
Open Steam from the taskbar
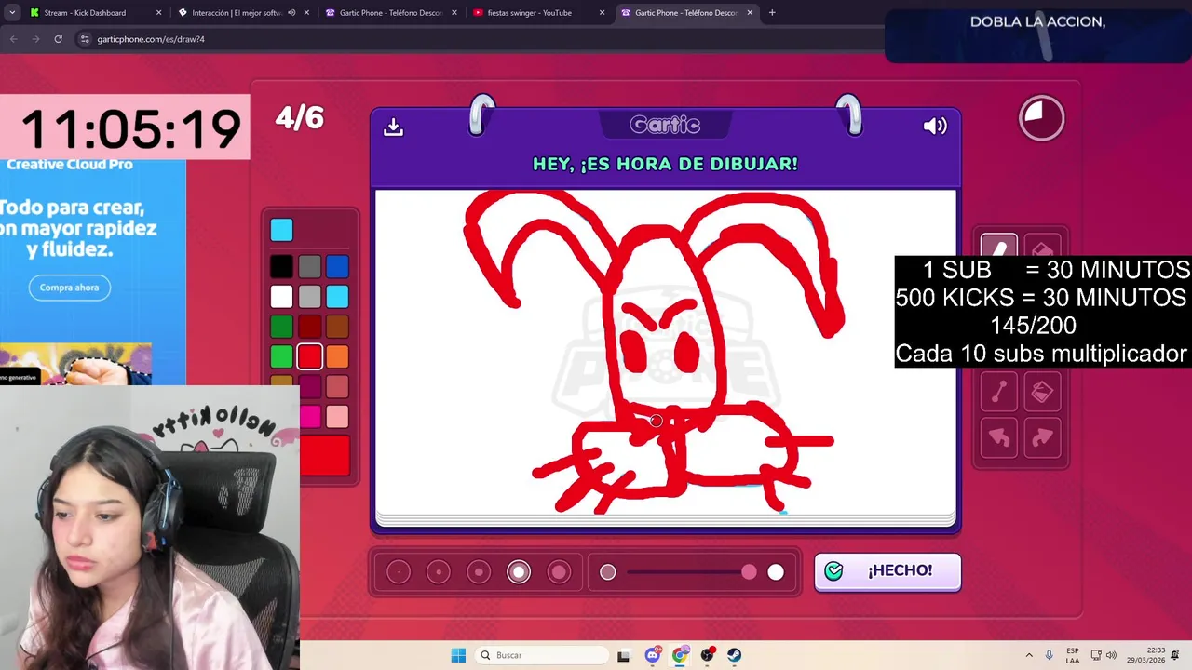735,655
